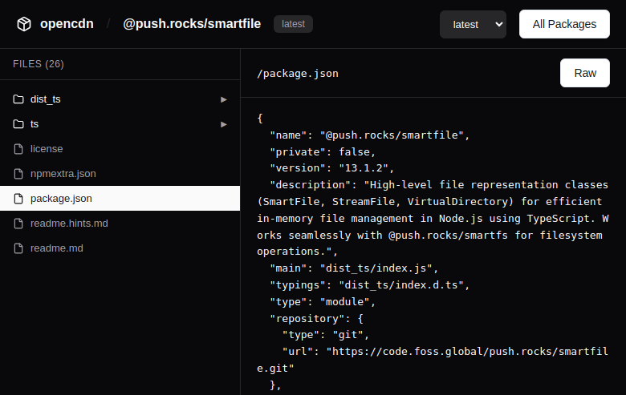
Task: Click the package.json file icon
Action: click(x=18, y=199)
